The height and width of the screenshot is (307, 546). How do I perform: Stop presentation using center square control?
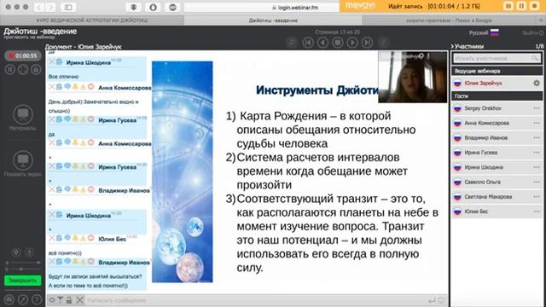point(338,43)
